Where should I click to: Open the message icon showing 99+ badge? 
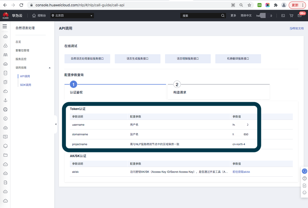[x=300, y=15]
